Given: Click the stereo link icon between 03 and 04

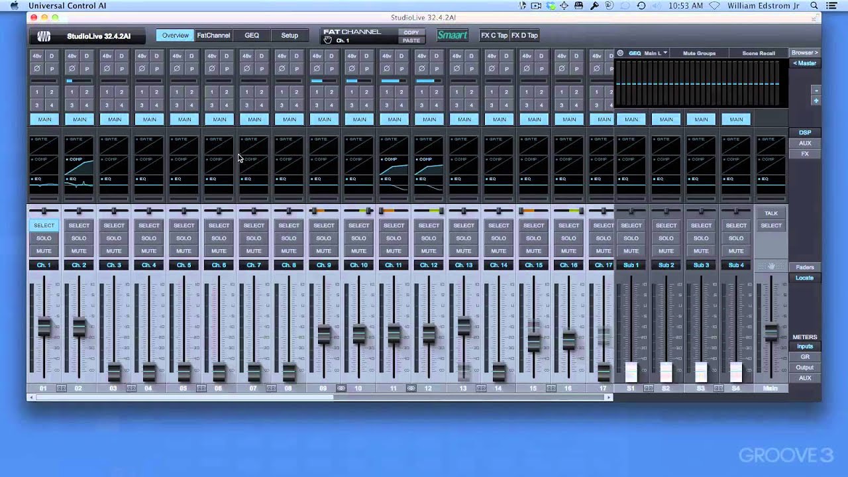Looking at the screenshot, I should pos(131,388).
